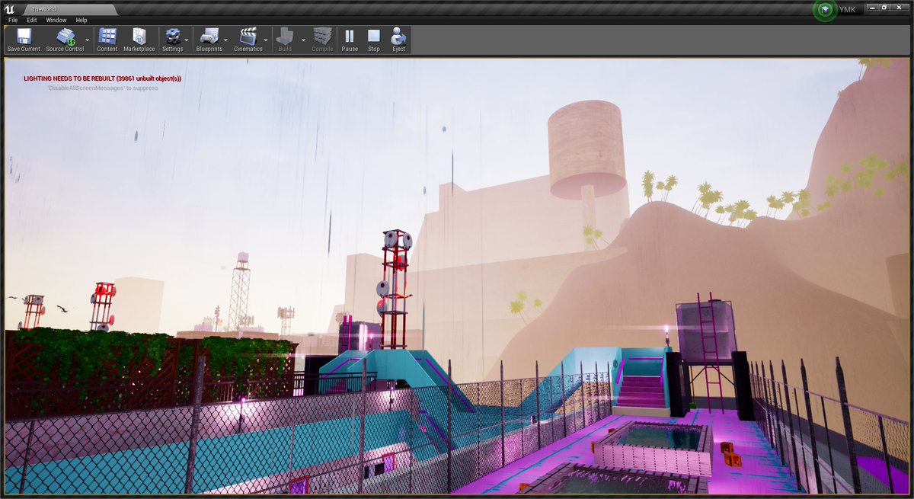Click the 'DisableAllScreenMessages' suppress hint text
The image size is (914, 499).
click(102, 88)
